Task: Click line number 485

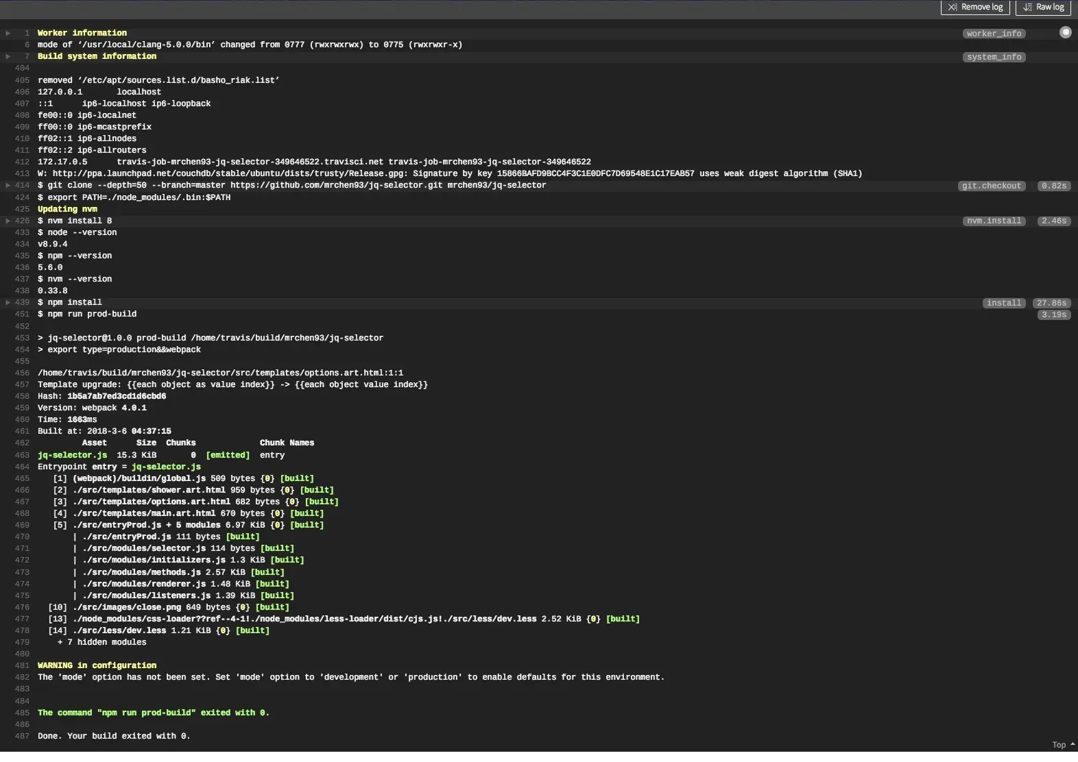Action: click(x=22, y=713)
